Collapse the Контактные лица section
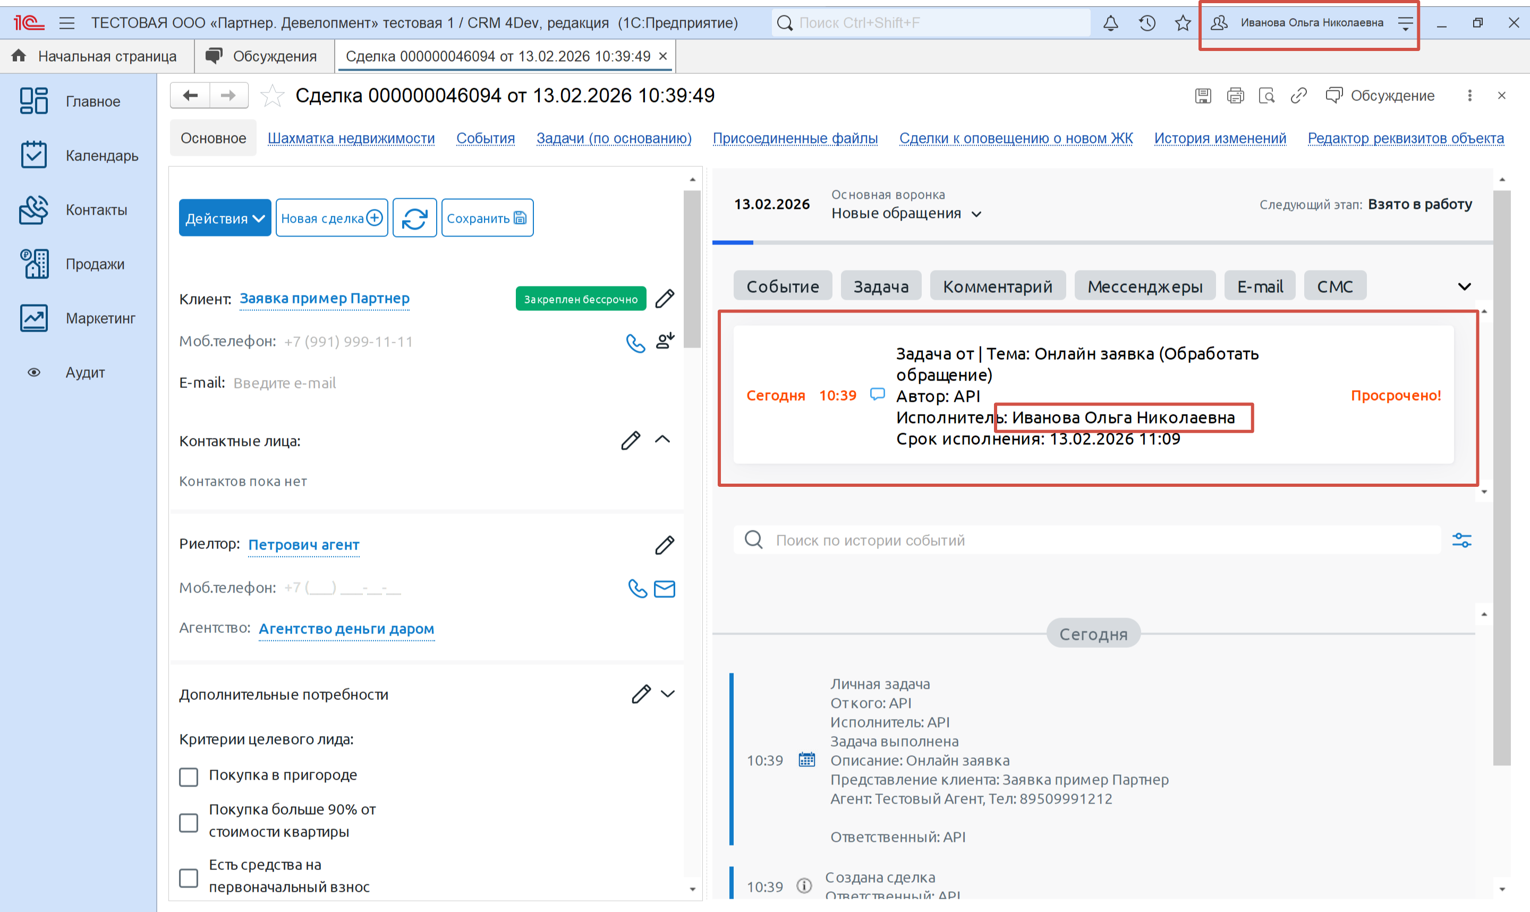 [662, 440]
